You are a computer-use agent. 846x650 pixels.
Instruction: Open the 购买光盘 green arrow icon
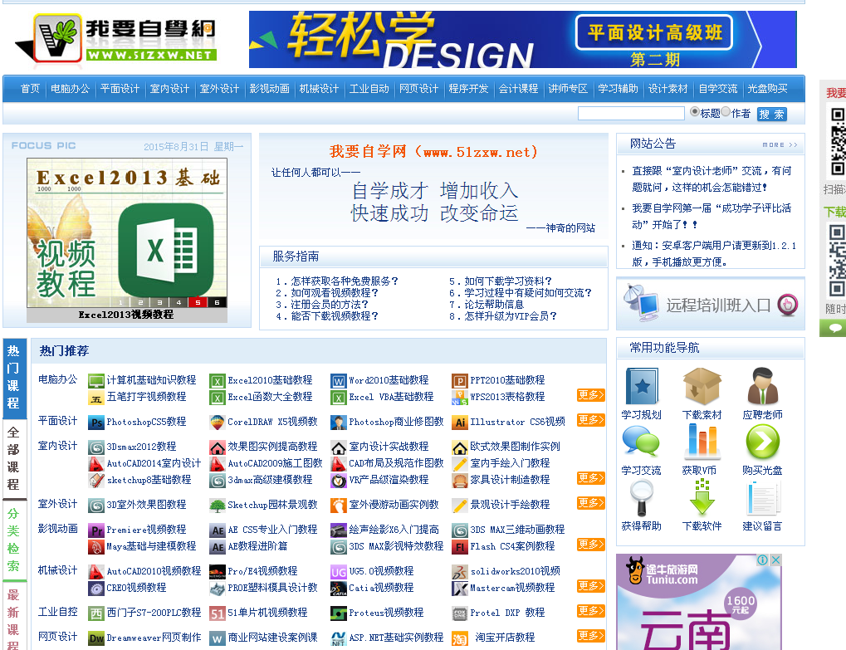coord(762,442)
